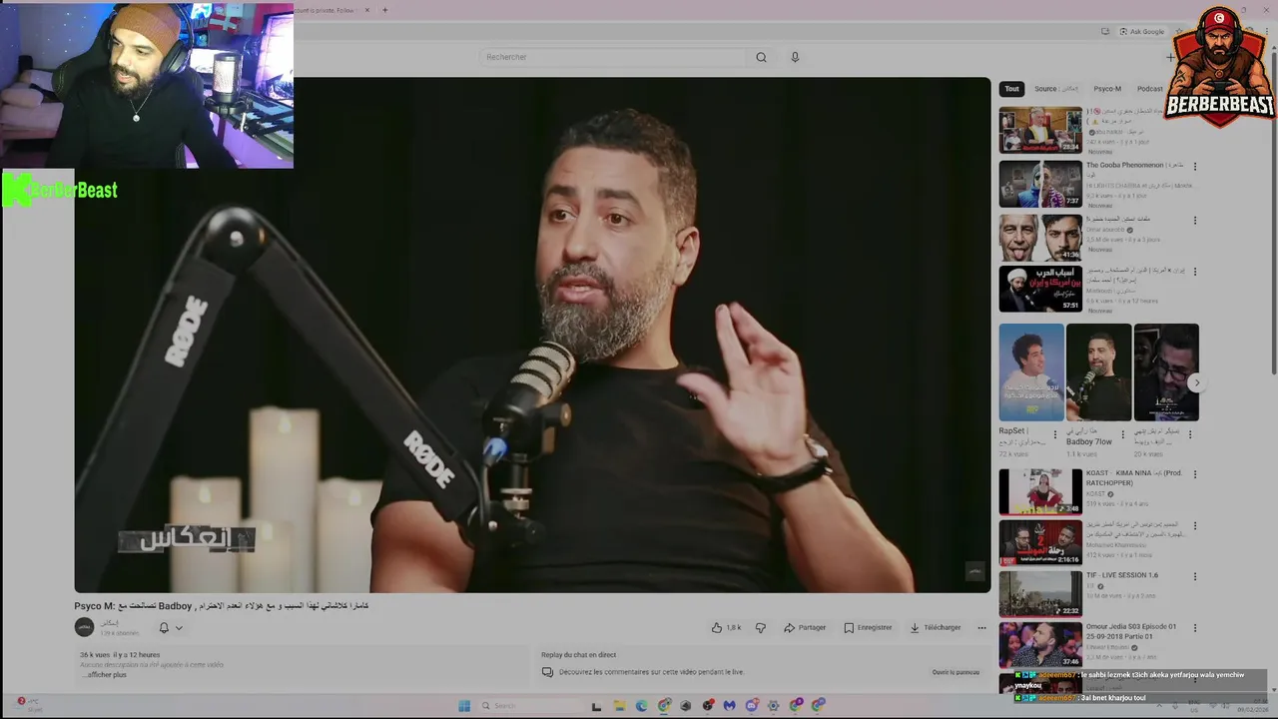1278x719 pixels.
Task: Open options menu for the 57:51 video
Action: tap(1195, 272)
